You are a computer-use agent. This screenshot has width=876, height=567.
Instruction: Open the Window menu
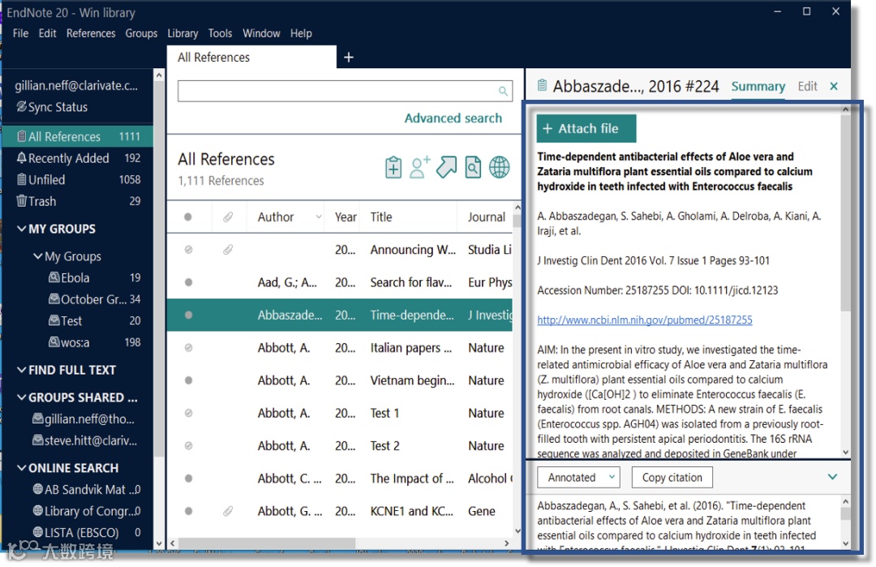click(261, 33)
